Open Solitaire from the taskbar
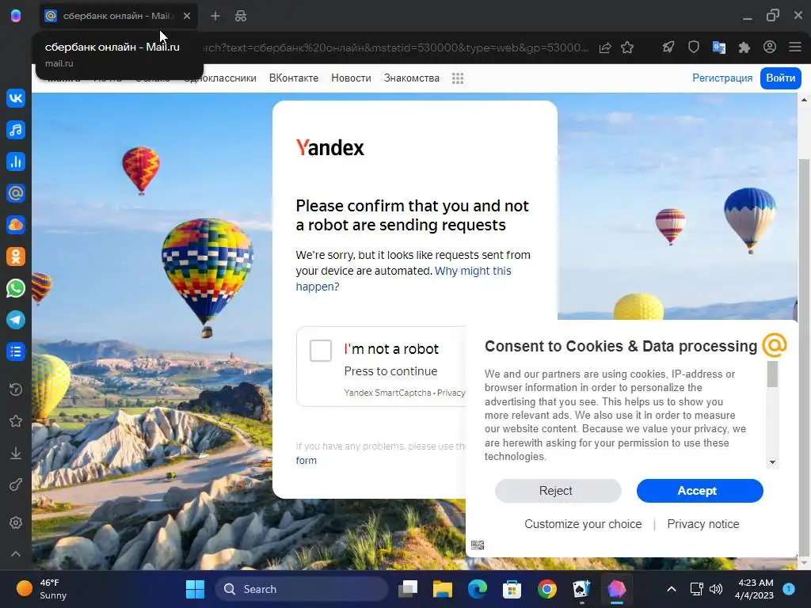This screenshot has height=608, width=811. [x=581, y=589]
